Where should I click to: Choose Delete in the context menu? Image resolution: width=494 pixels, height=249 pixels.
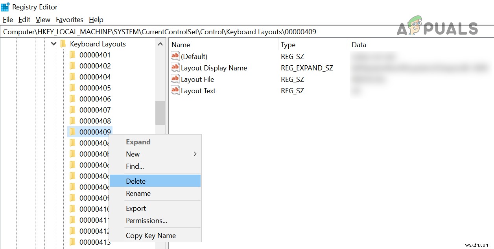coord(155,181)
